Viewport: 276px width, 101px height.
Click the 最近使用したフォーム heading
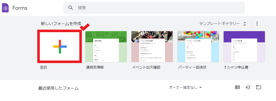coord(58,88)
